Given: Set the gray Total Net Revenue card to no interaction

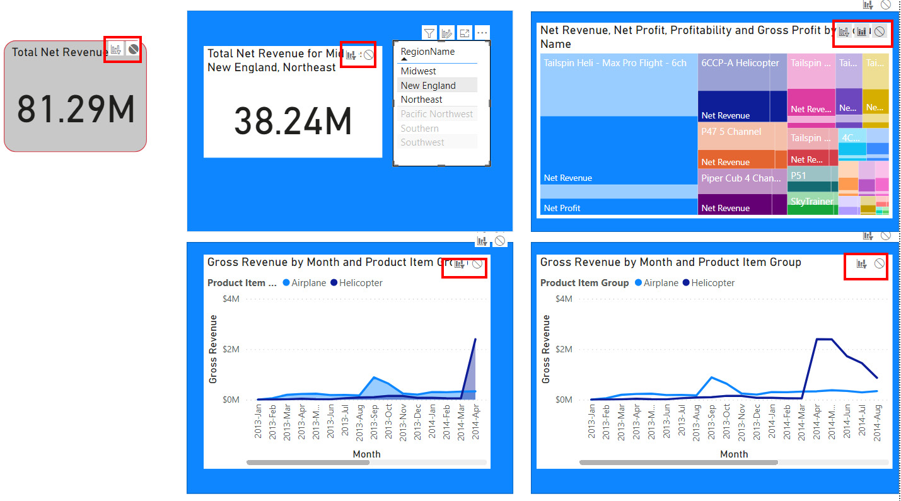Looking at the screenshot, I should (132, 49).
